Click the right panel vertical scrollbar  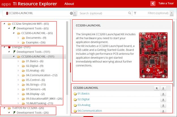[x=174, y=54]
